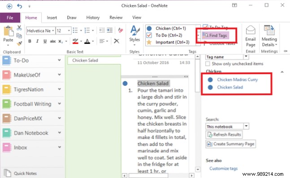290x178 pixels.
Task: Click the note's vertical scrollbar down arrow
Action: click(x=198, y=170)
